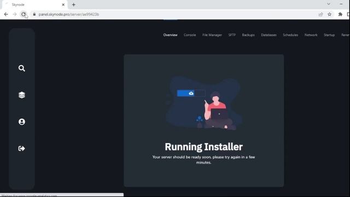Open the Schedules tab
Screen dimensions: 350x197
click(290, 35)
